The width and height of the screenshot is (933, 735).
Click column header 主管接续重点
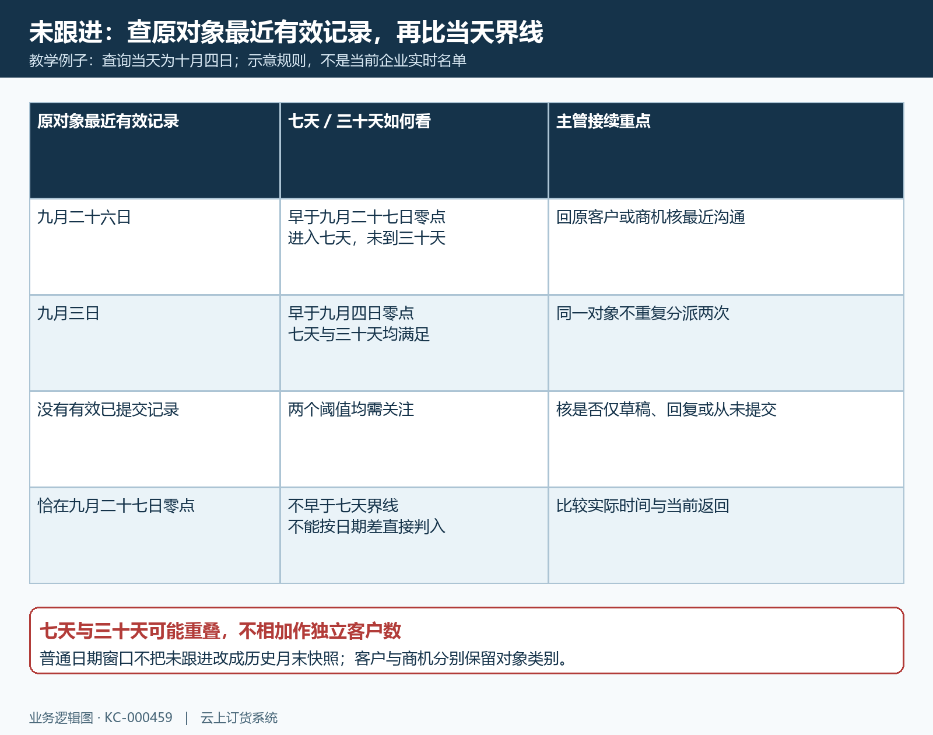[726, 150]
